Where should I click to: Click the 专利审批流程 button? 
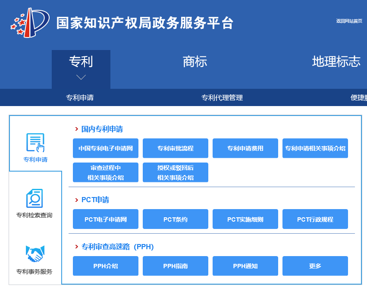176,148
